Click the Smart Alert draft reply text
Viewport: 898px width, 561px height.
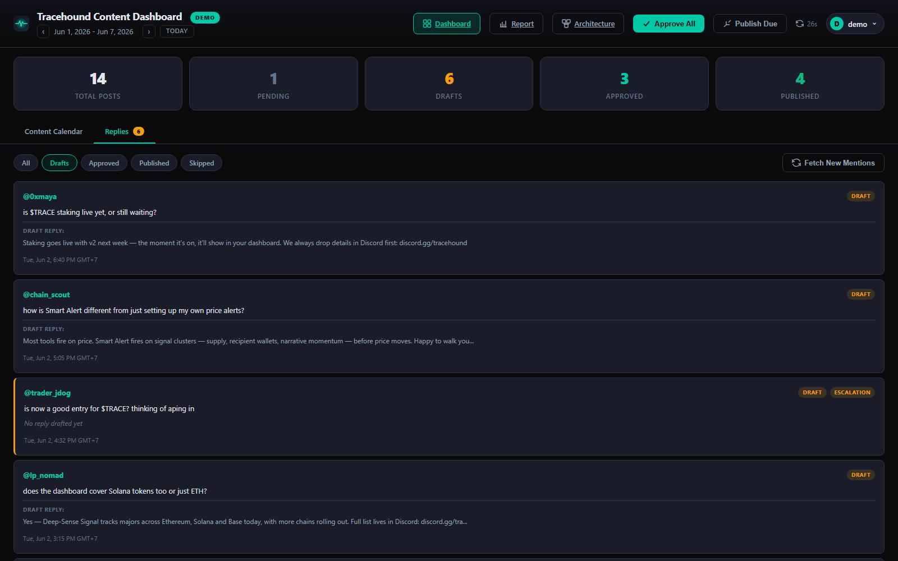click(248, 341)
